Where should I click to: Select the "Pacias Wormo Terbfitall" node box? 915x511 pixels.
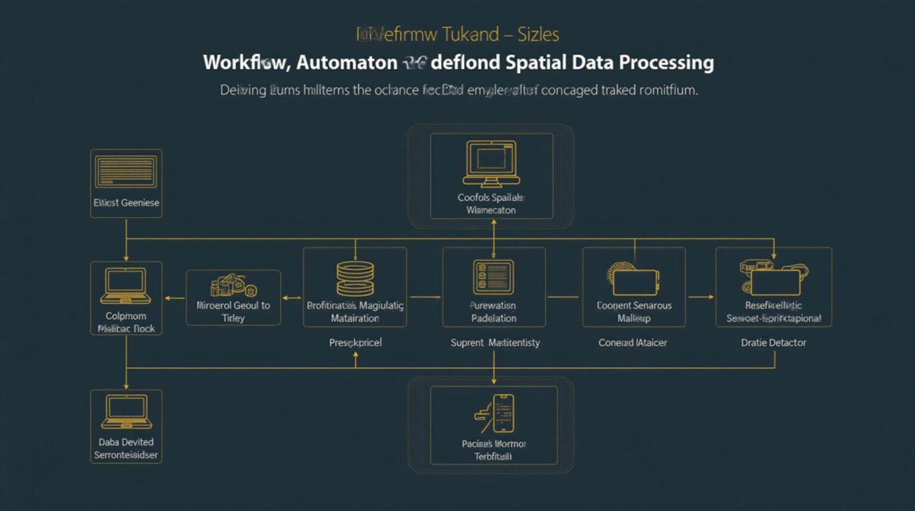pos(493,426)
